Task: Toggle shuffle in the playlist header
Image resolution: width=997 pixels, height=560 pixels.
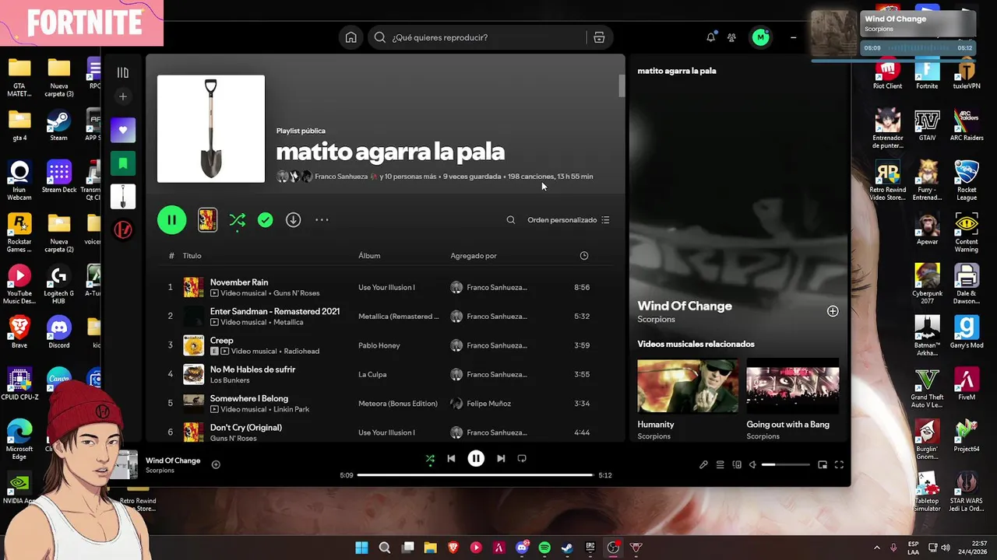Action: [238, 220]
